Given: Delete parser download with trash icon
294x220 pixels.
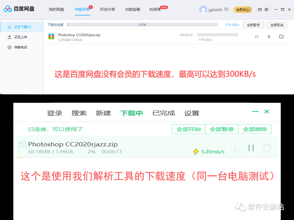Looking at the screenshot, I should tap(267, 147).
